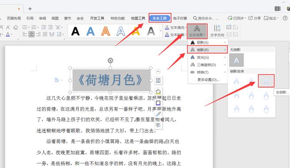Screen dimensions: 291x168
Task: Select the gray gradient WordArt style
Action: [151, 31]
